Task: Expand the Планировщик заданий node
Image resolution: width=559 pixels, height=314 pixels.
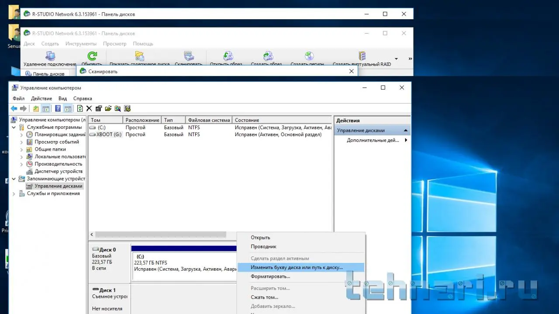Action: (22, 135)
